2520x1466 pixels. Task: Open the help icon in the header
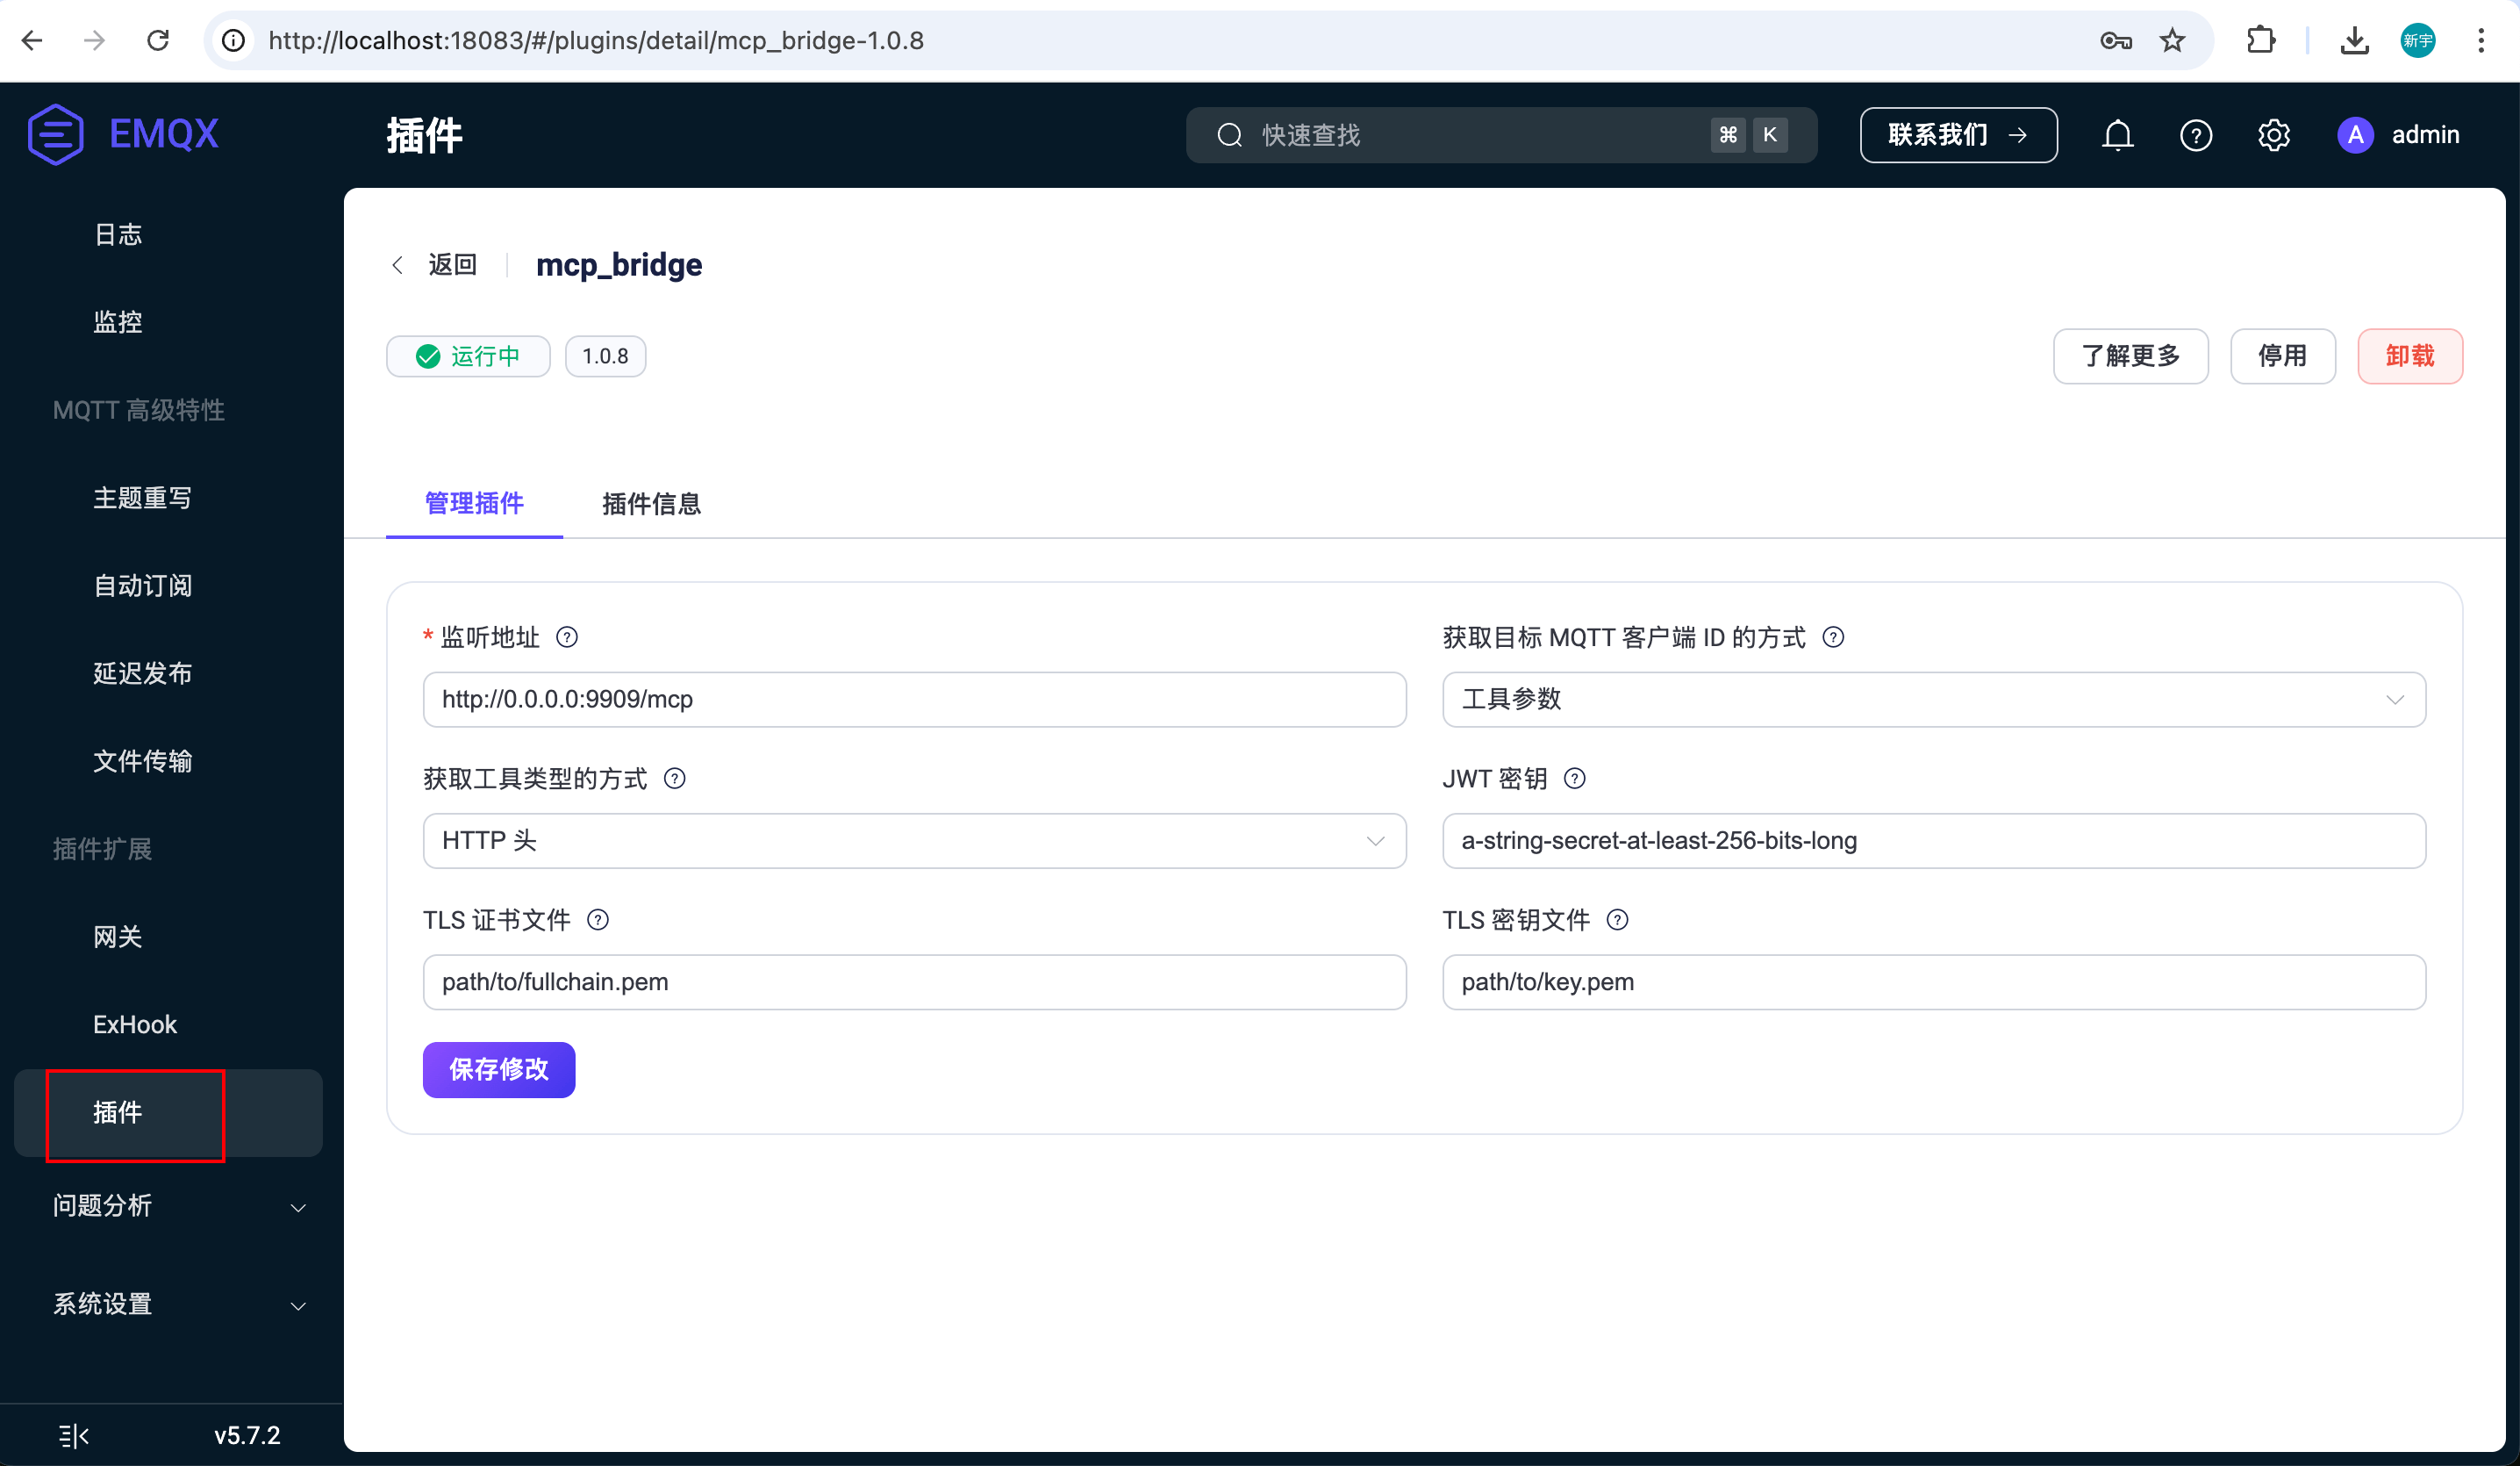coord(2196,135)
